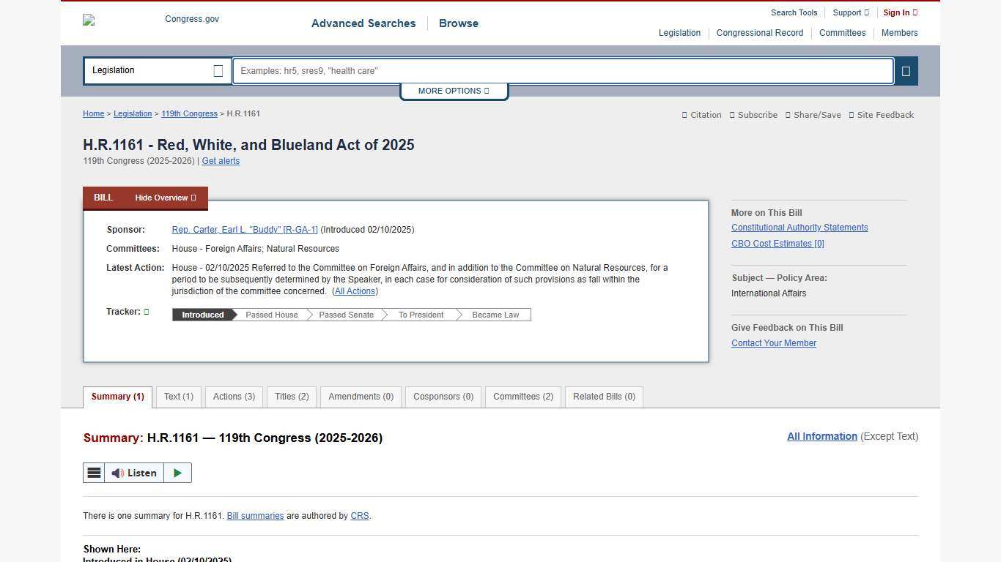Click the Tracker info icon
The image size is (1001, 562).
(x=146, y=311)
